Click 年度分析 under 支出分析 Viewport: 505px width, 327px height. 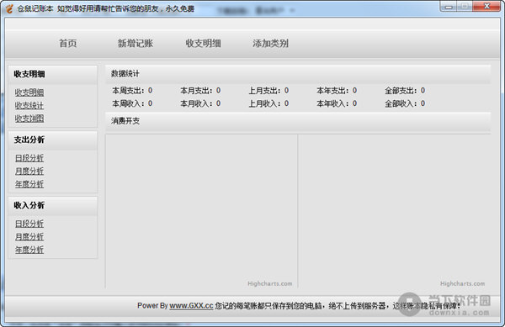pos(29,184)
